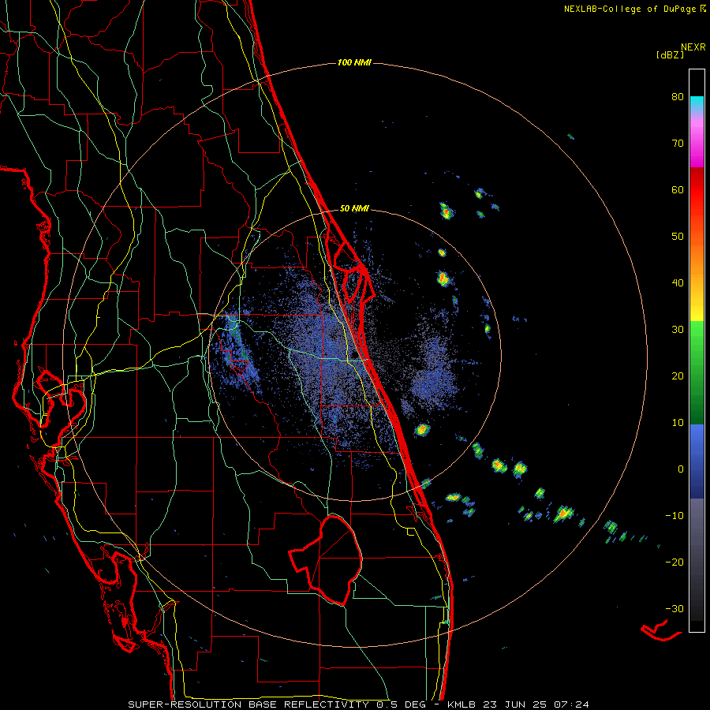Click the 60 value on dBZ scale
The image size is (710, 710).
click(x=678, y=189)
